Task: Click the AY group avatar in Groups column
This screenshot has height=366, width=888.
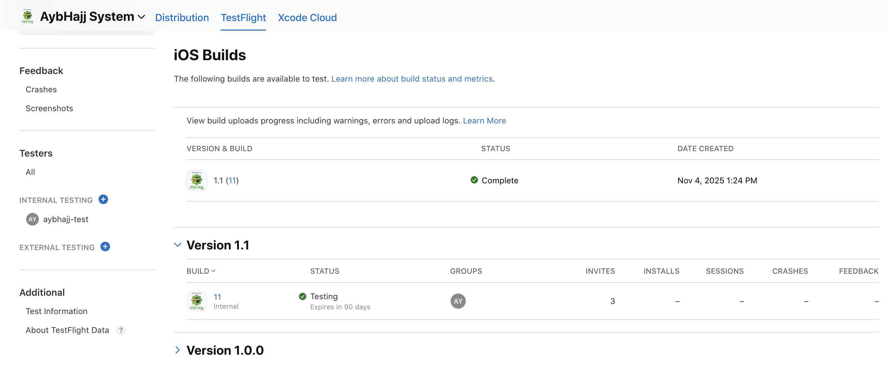Action: pyautogui.click(x=458, y=301)
